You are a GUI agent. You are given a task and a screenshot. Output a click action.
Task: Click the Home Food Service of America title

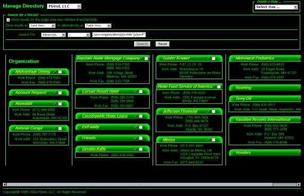pyautogui.click(x=185, y=87)
